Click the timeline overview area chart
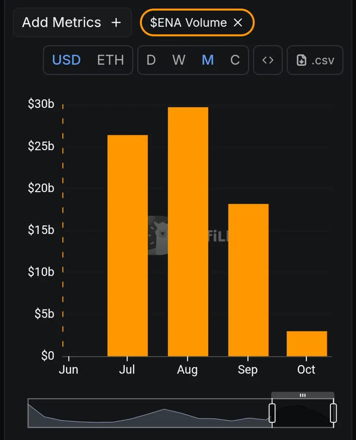The width and height of the screenshot is (356, 440). point(147,416)
